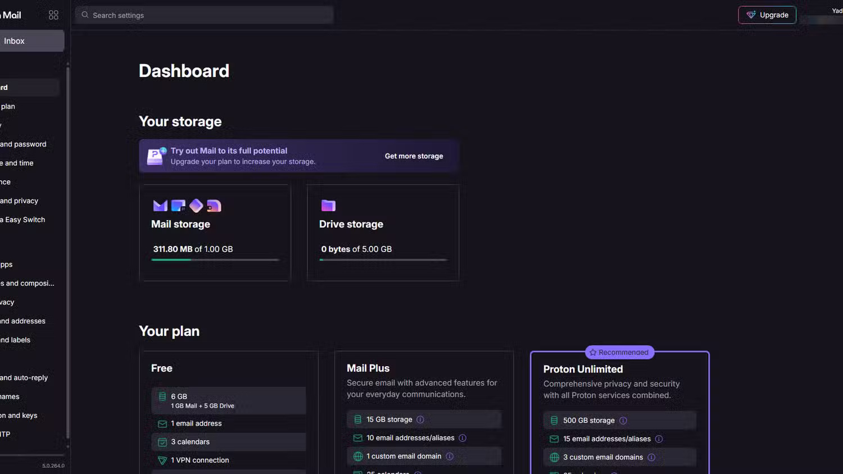Open the app switcher grid icon

pyautogui.click(x=53, y=15)
